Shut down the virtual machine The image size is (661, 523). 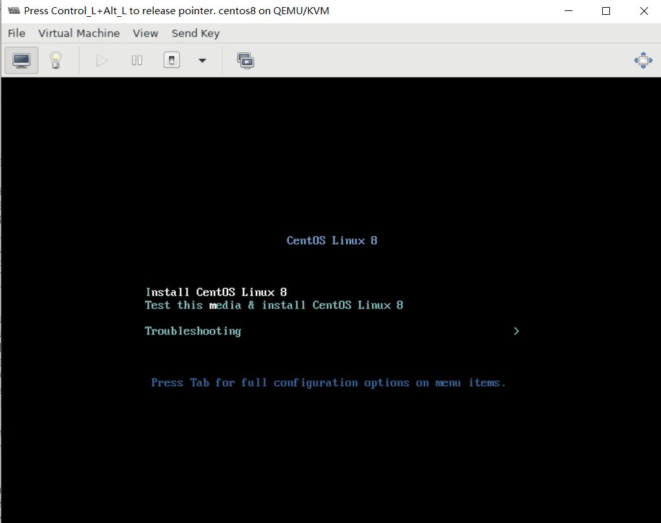coord(172,60)
